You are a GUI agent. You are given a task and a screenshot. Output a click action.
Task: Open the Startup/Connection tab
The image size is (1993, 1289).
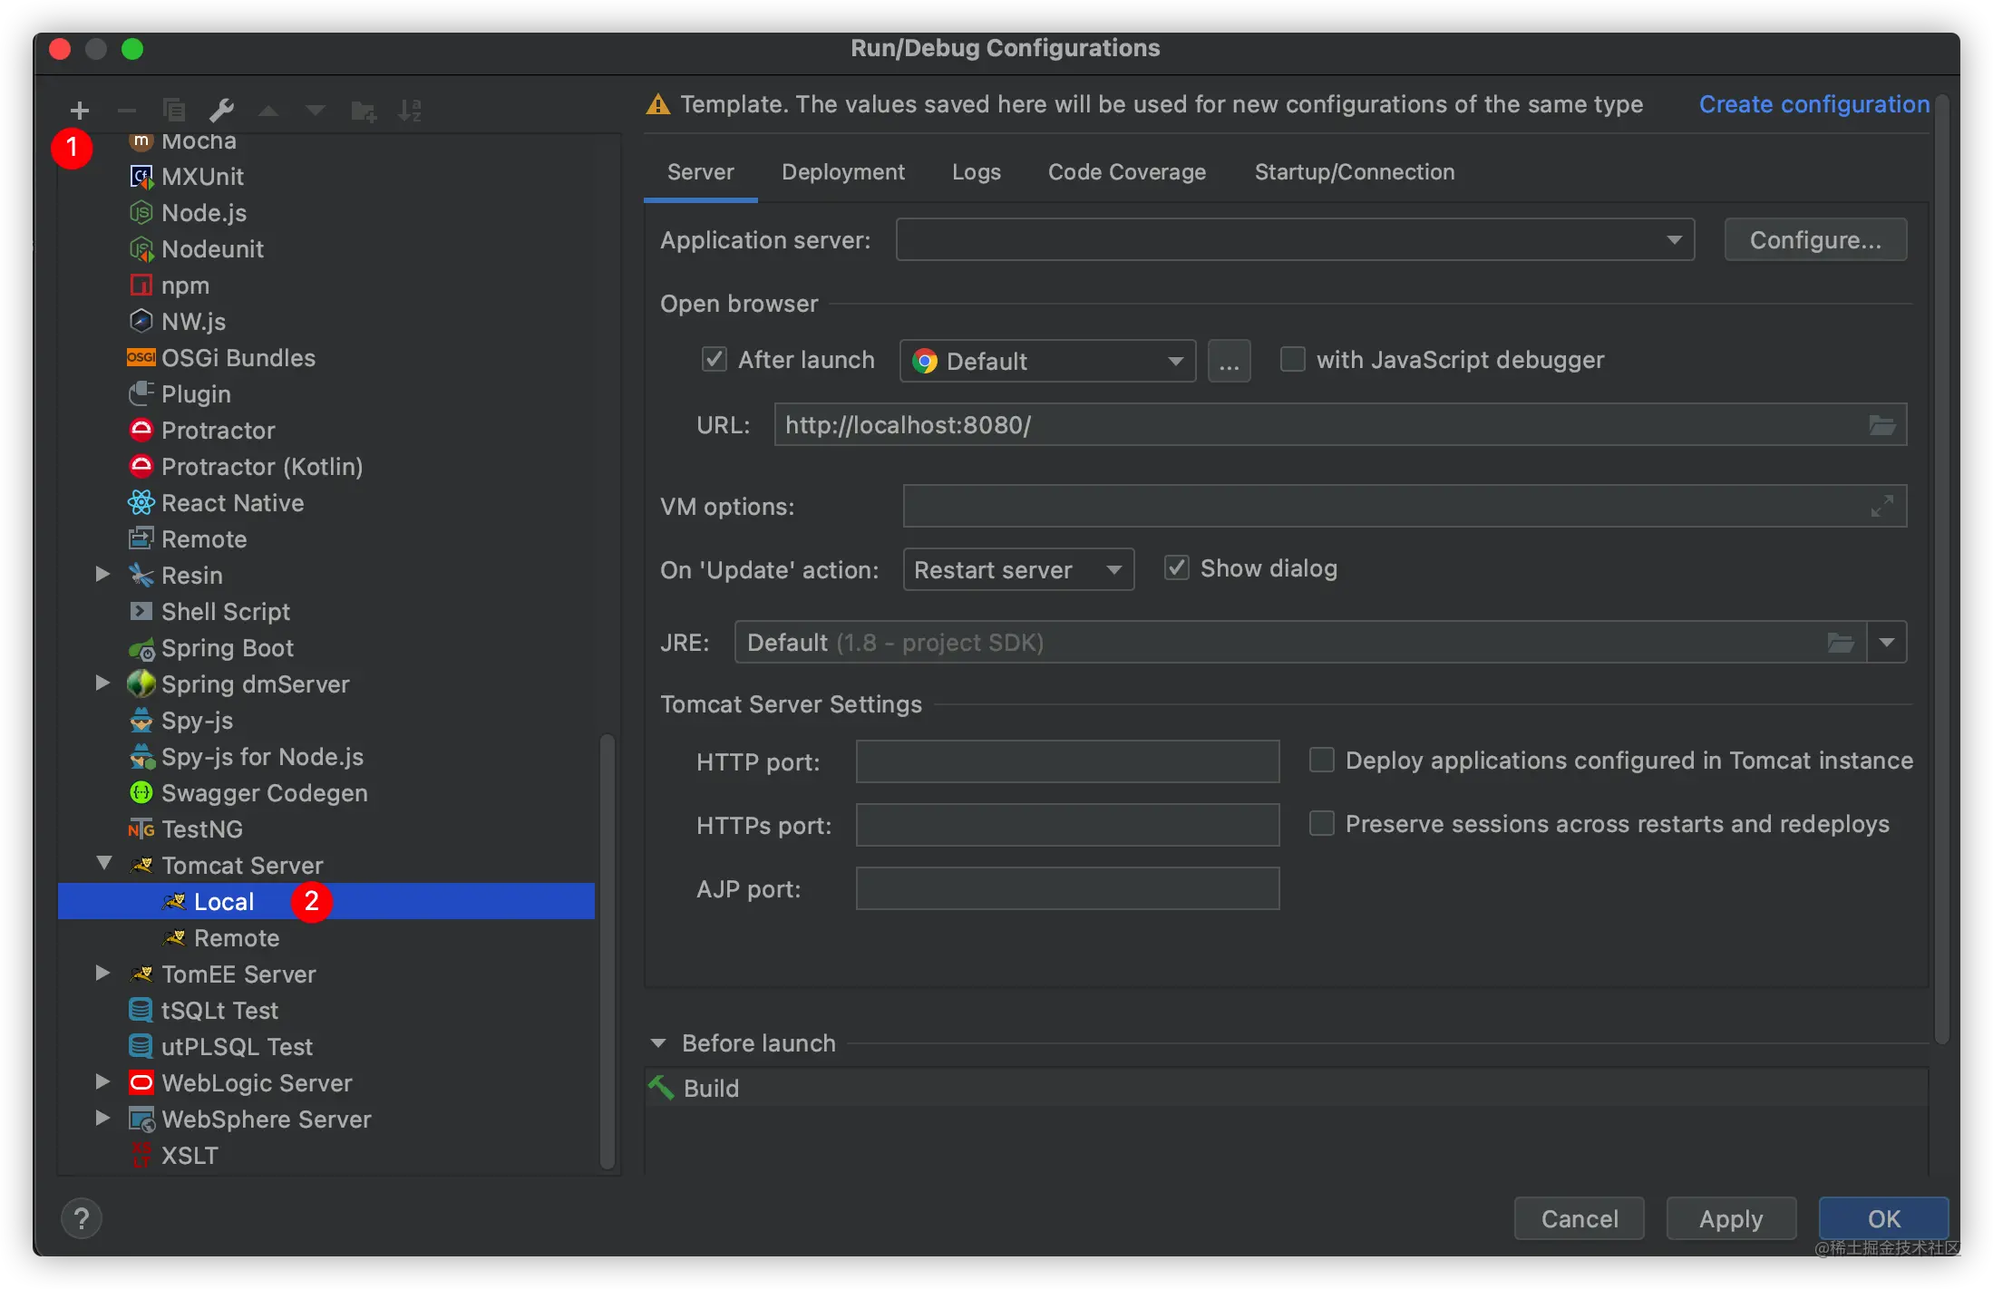1354,172
